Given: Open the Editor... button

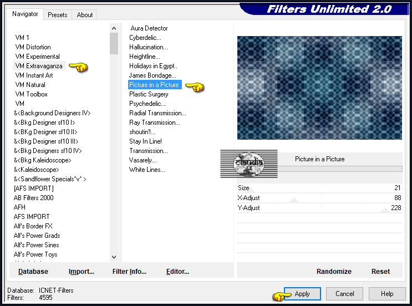Looking at the screenshot, I should [x=177, y=272].
